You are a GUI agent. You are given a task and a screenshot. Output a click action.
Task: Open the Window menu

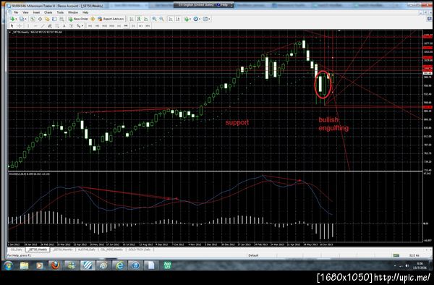(x=73, y=12)
